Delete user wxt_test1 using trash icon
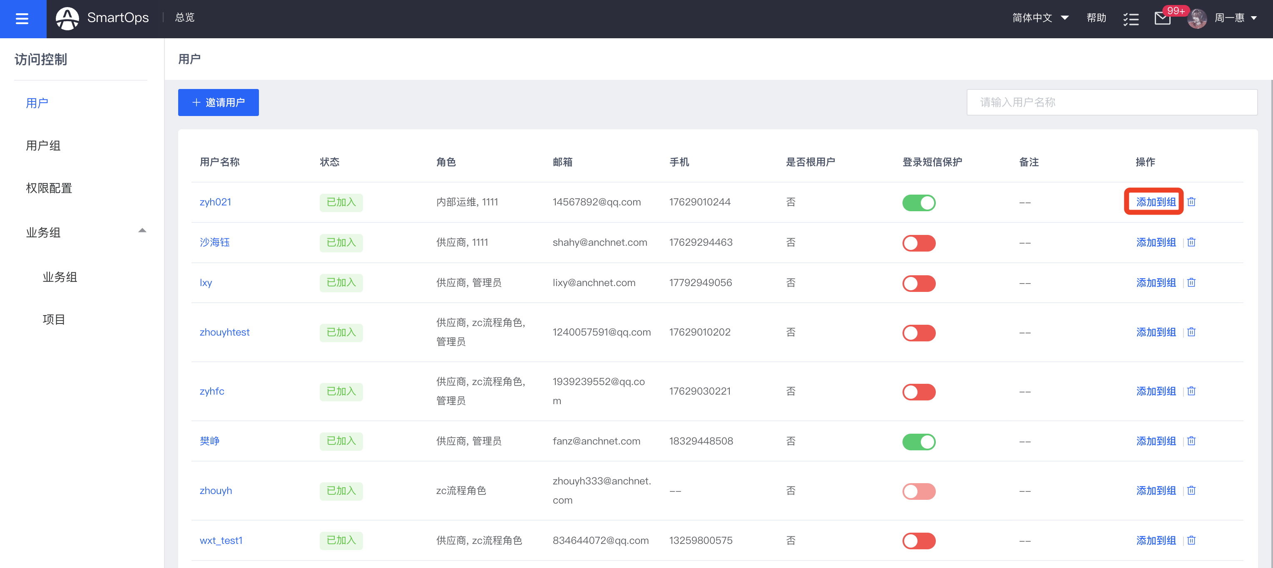The image size is (1273, 568). click(1191, 541)
